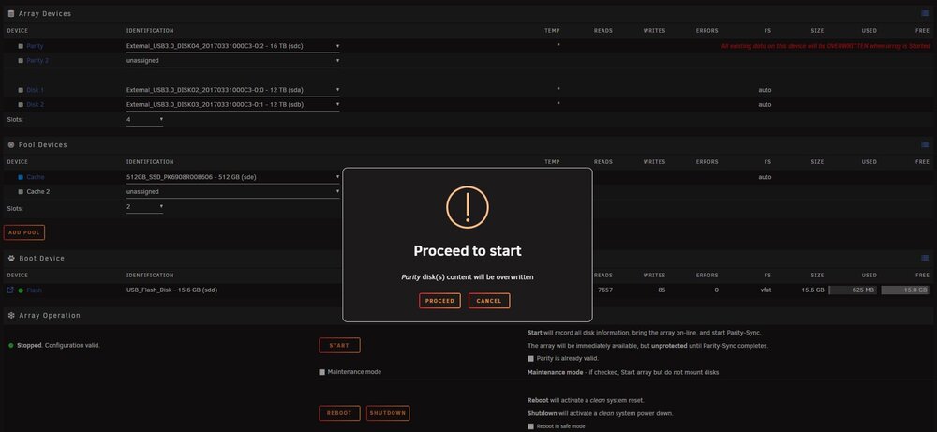
Task: Click the Parity disk(s) overwritten dialog message
Action: tap(468, 277)
